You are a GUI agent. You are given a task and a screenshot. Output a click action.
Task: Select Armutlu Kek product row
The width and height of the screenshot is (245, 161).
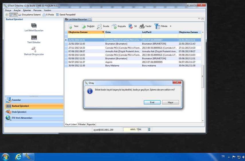(x=133, y=51)
